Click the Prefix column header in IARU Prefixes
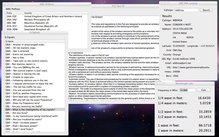Viewport: 219px width, 137px height. [15, 13]
